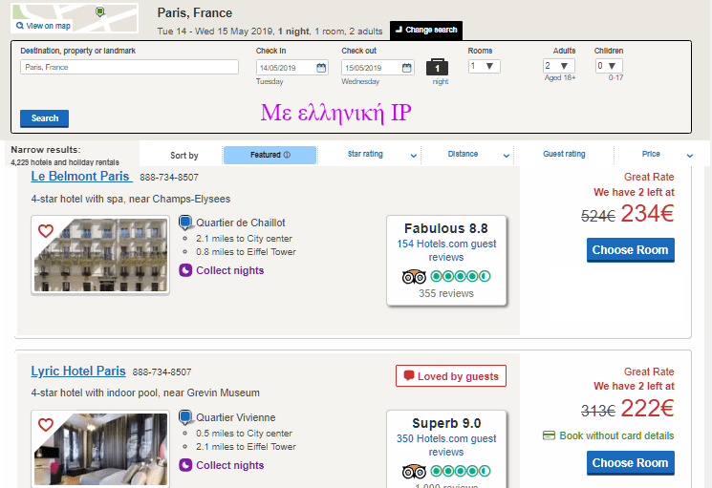Screen dimensions: 712x488
Task: Click the green map pin marker
Action: [100, 11]
